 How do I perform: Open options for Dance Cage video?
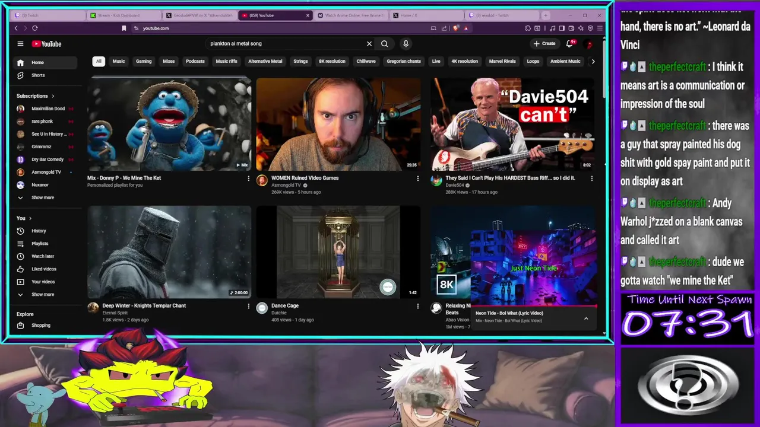click(x=417, y=306)
